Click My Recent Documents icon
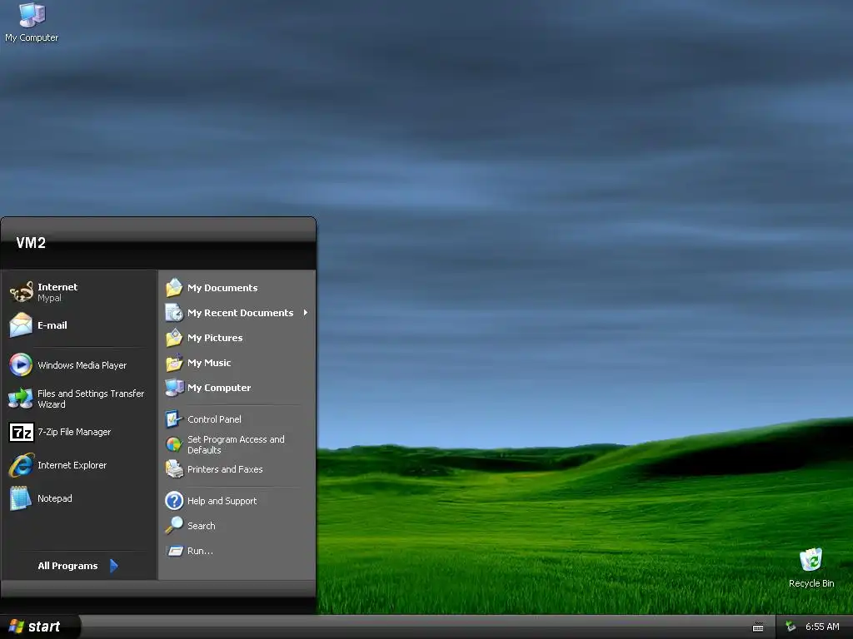The height and width of the screenshot is (639, 853). (174, 313)
